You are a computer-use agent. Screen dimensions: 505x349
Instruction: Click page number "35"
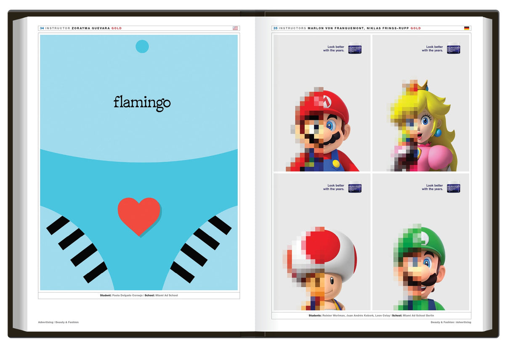[275, 28]
